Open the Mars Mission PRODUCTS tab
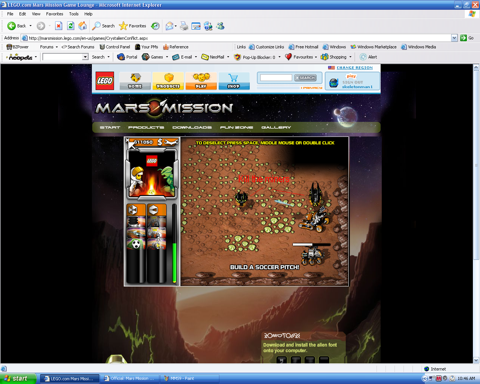Screen dimensions: 480x384 tap(146, 127)
